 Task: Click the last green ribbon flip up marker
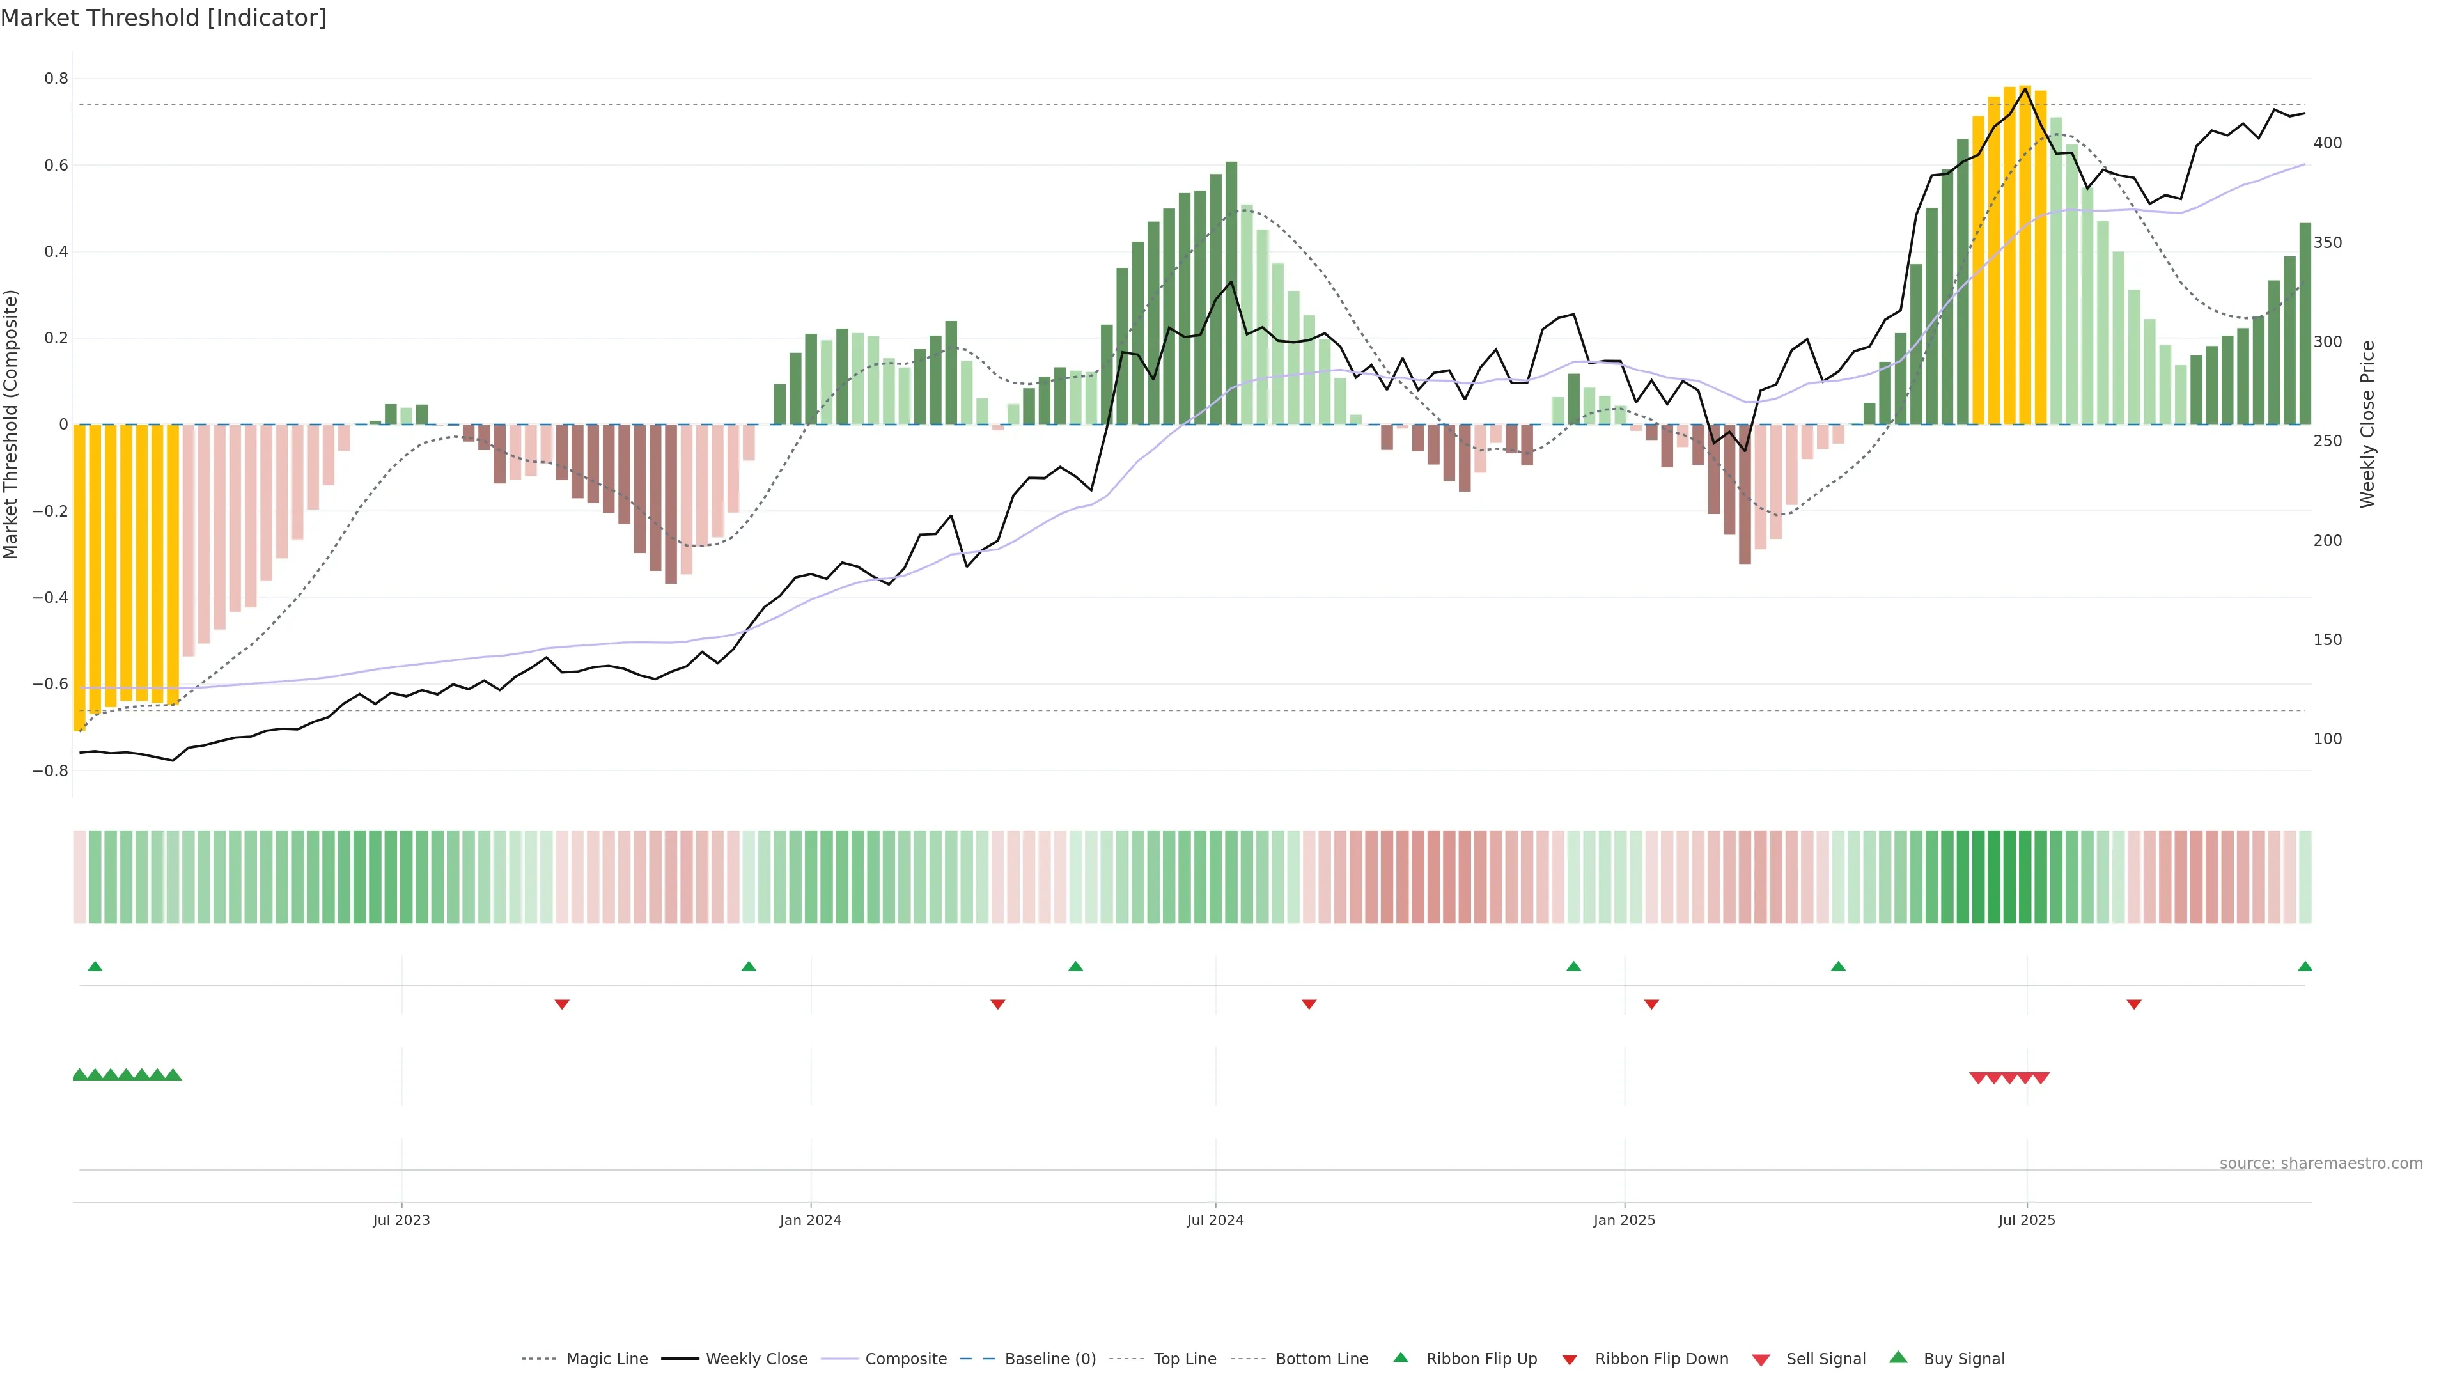[2304, 967]
